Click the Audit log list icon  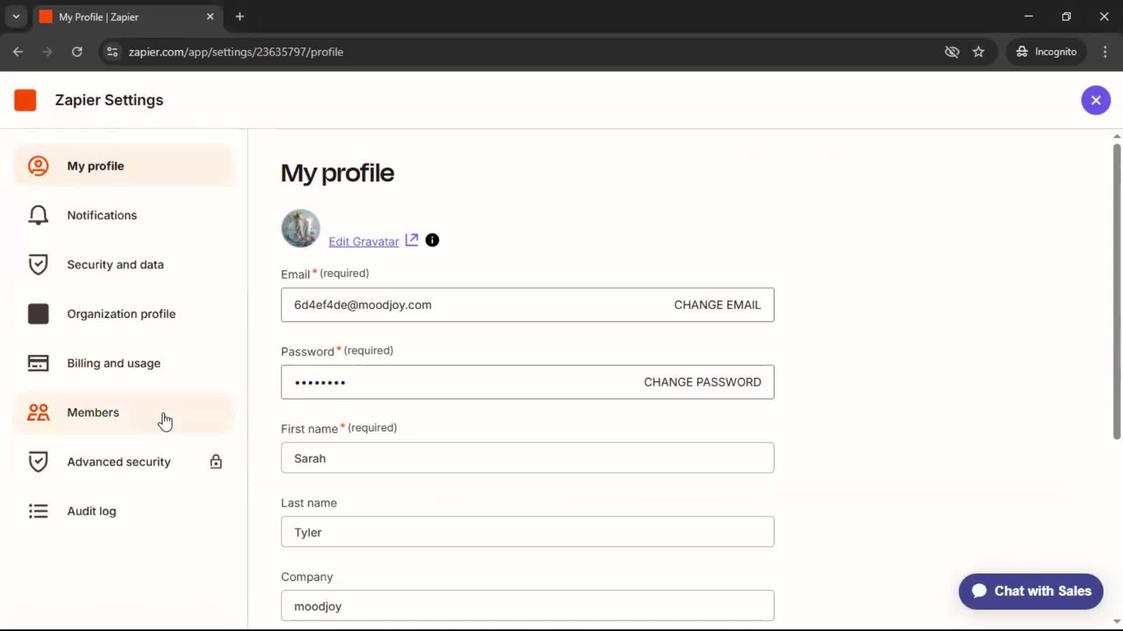coord(38,511)
